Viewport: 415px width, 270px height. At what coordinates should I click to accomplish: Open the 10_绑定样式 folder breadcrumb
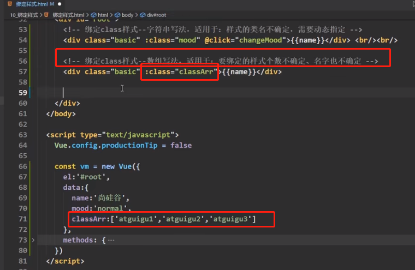pyautogui.click(x=24, y=15)
